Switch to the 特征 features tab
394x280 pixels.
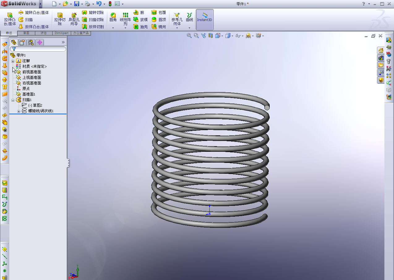pyautogui.click(x=9, y=33)
